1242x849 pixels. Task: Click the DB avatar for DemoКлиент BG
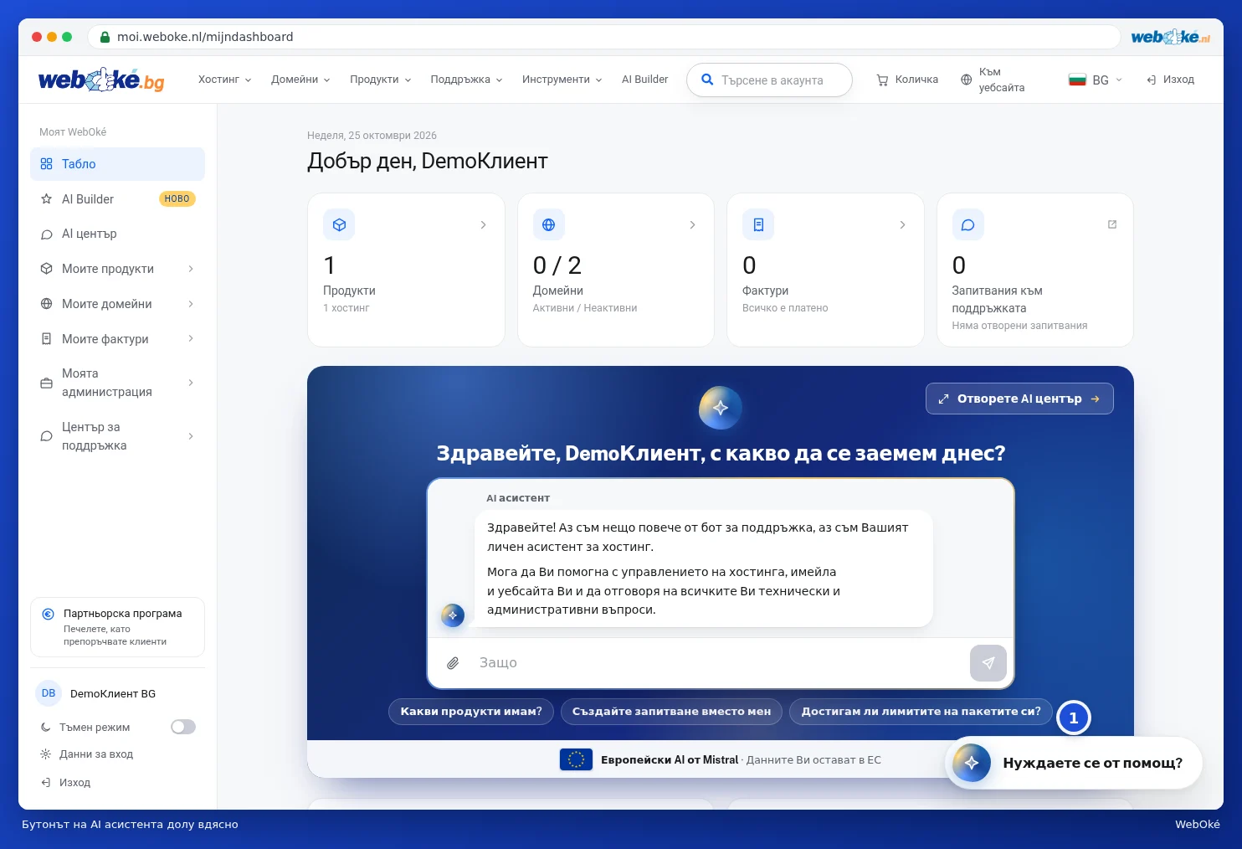tap(49, 693)
